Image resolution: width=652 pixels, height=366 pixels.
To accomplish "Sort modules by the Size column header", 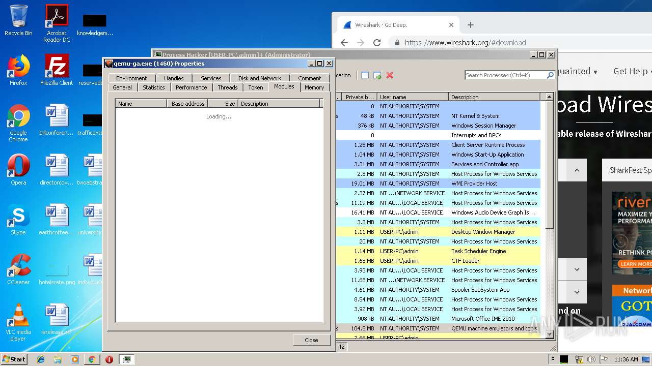I will point(223,104).
